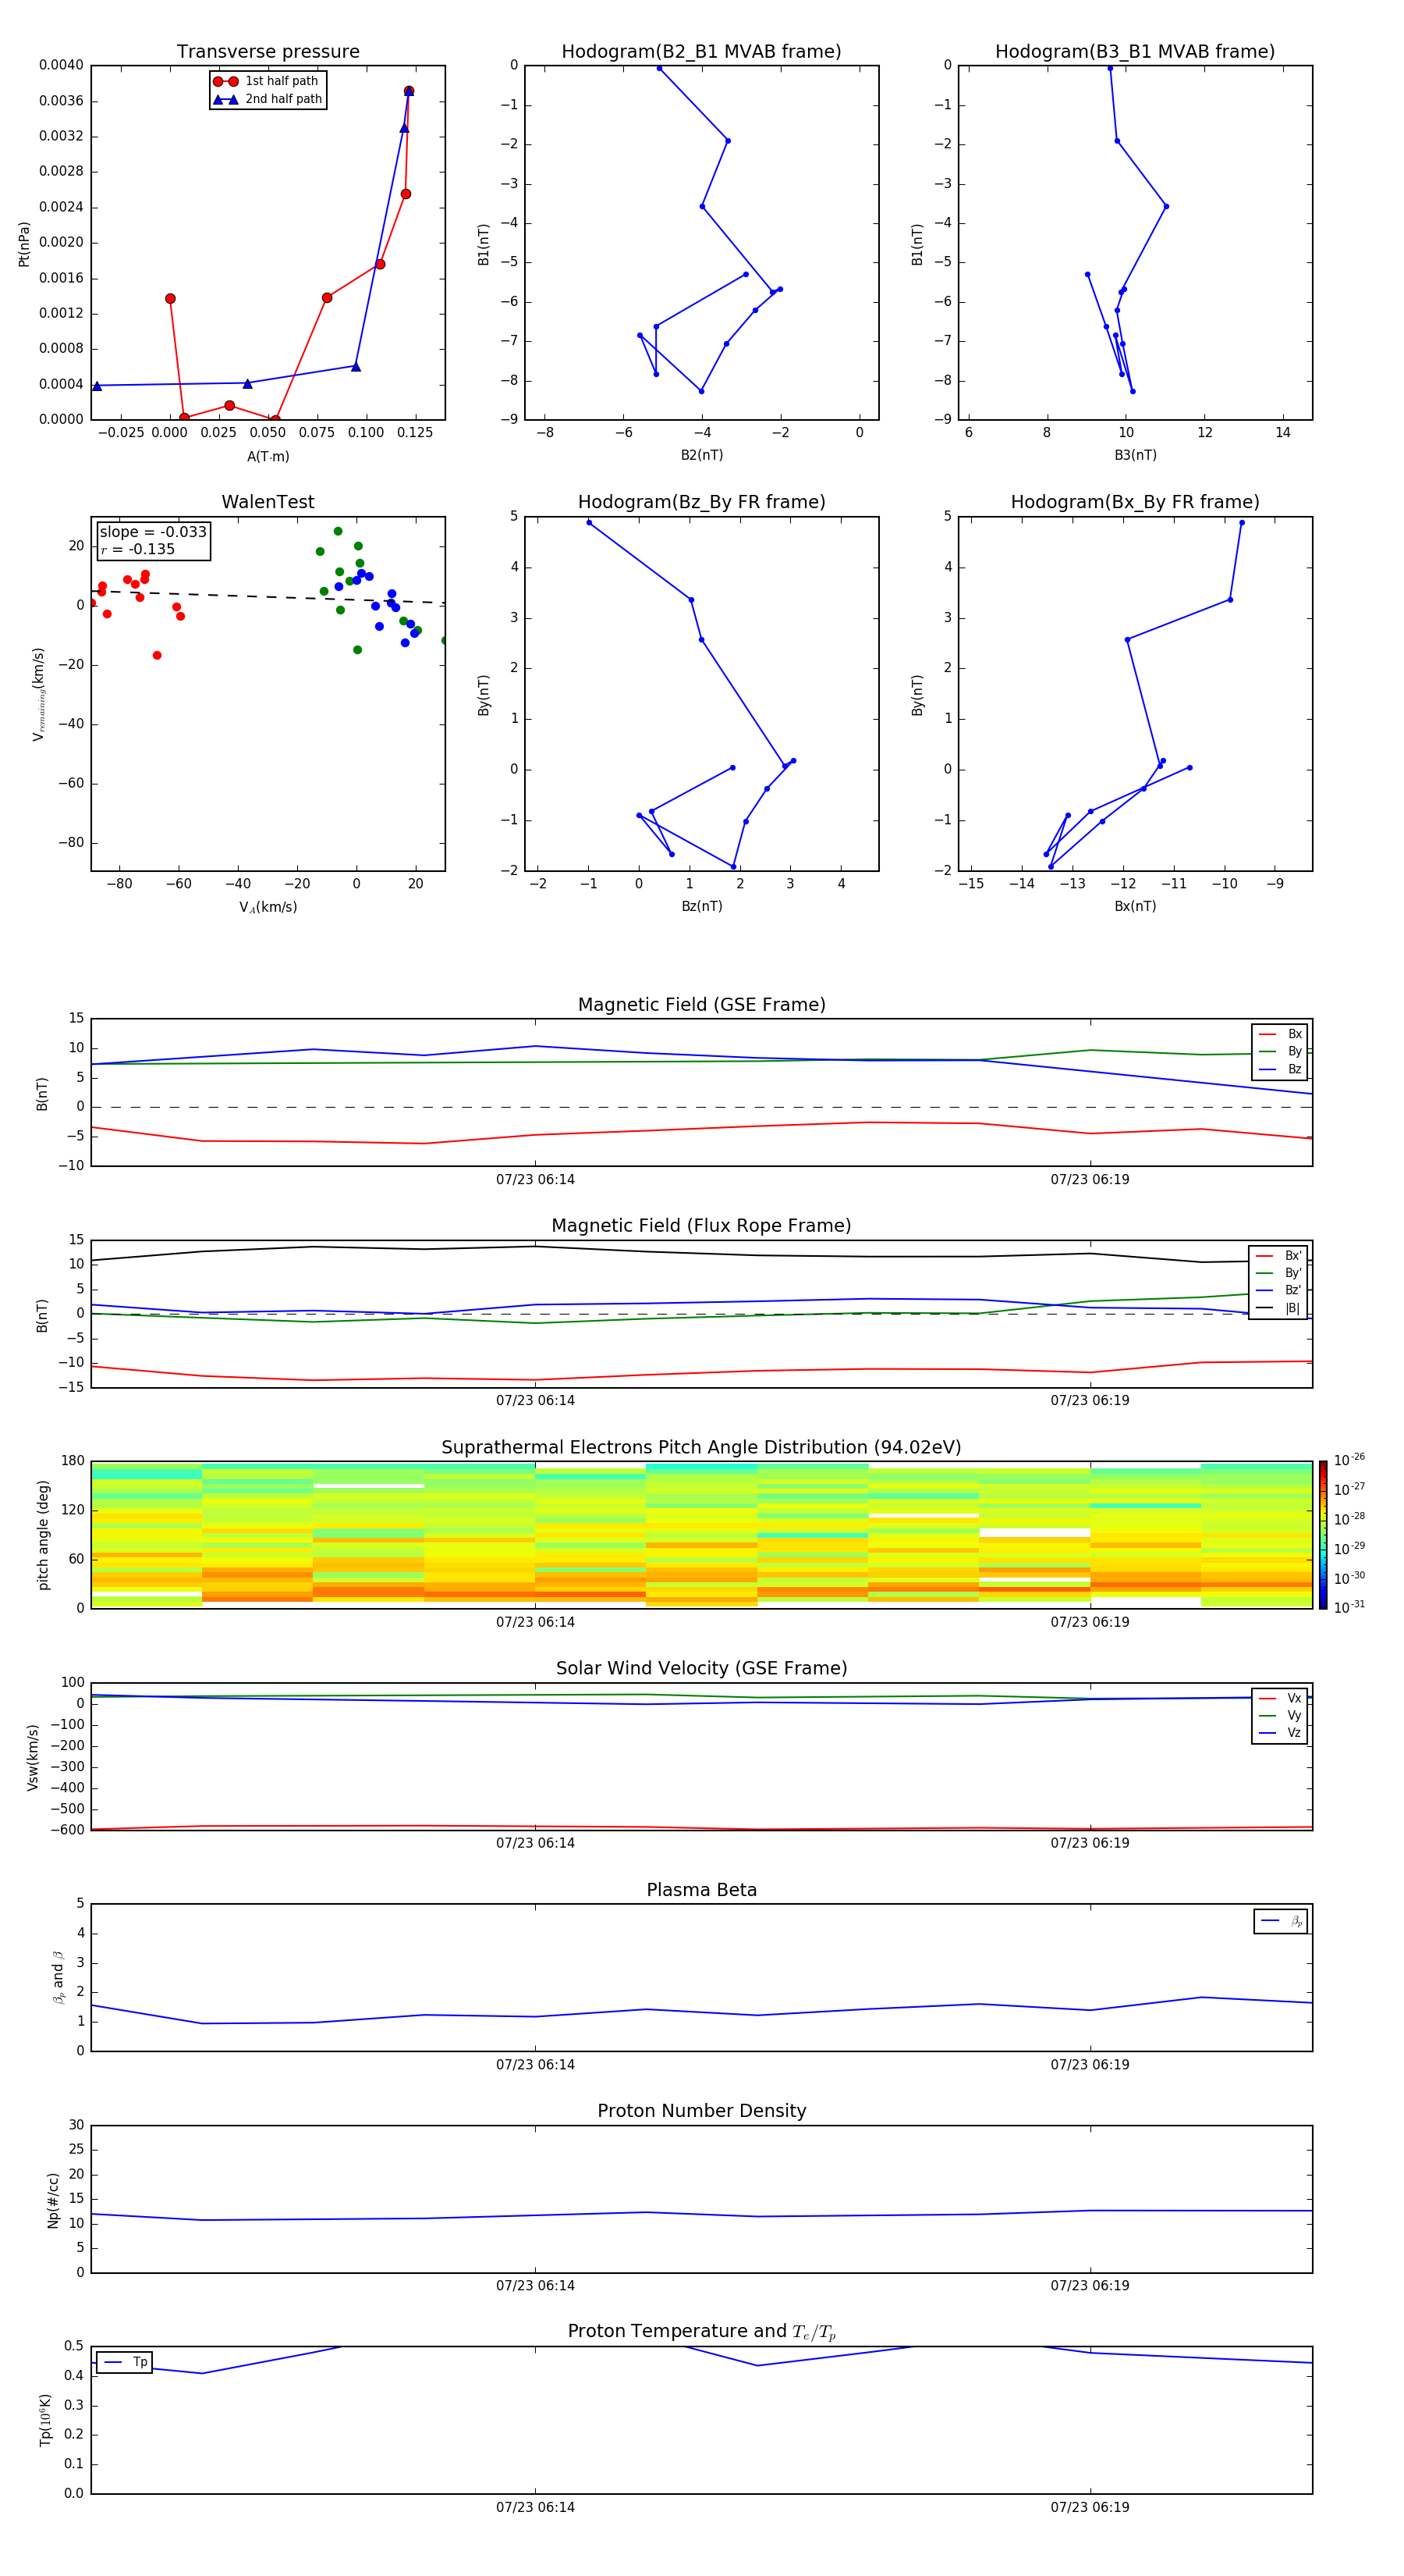Click 'slope = -0.033' annotation
Viewport: 1404px width, 2576px height.
click(153, 532)
